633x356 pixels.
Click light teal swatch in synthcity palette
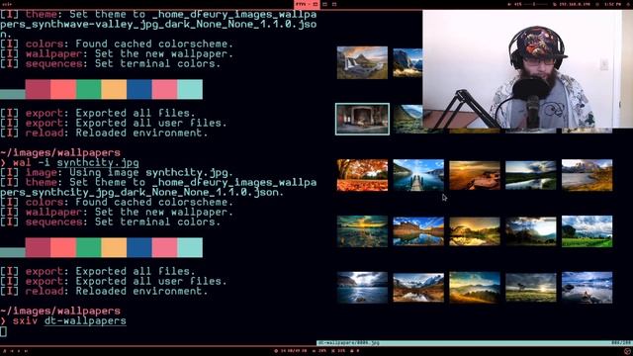190,247
